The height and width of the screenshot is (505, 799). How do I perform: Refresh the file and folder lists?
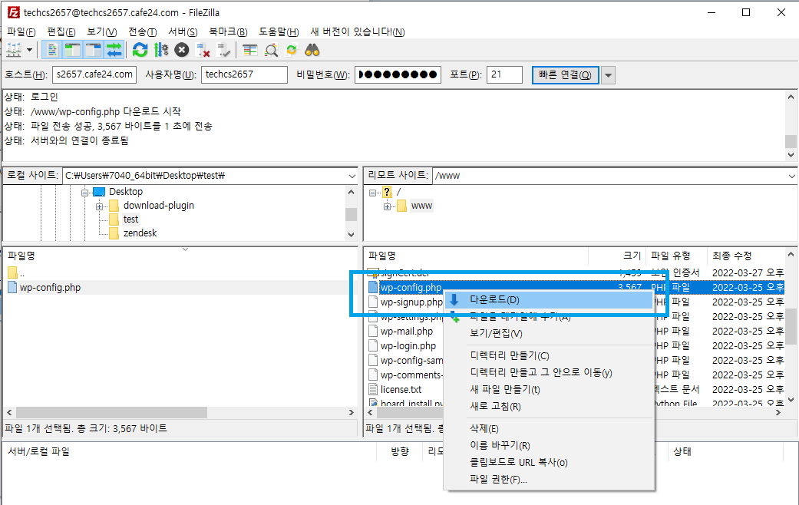pyautogui.click(x=139, y=49)
